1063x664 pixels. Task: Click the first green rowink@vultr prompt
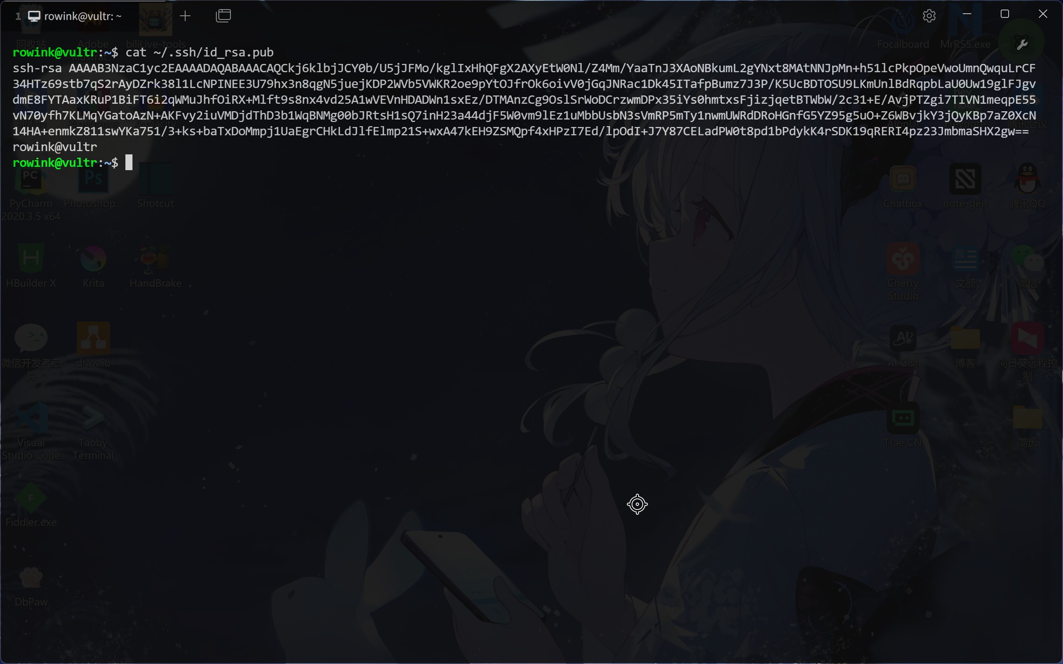pyautogui.click(x=55, y=52)
